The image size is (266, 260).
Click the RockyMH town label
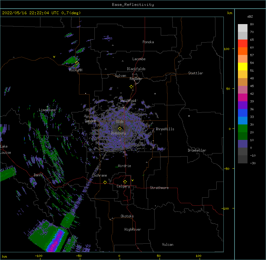pyautogui.click(x=76, y=70)
